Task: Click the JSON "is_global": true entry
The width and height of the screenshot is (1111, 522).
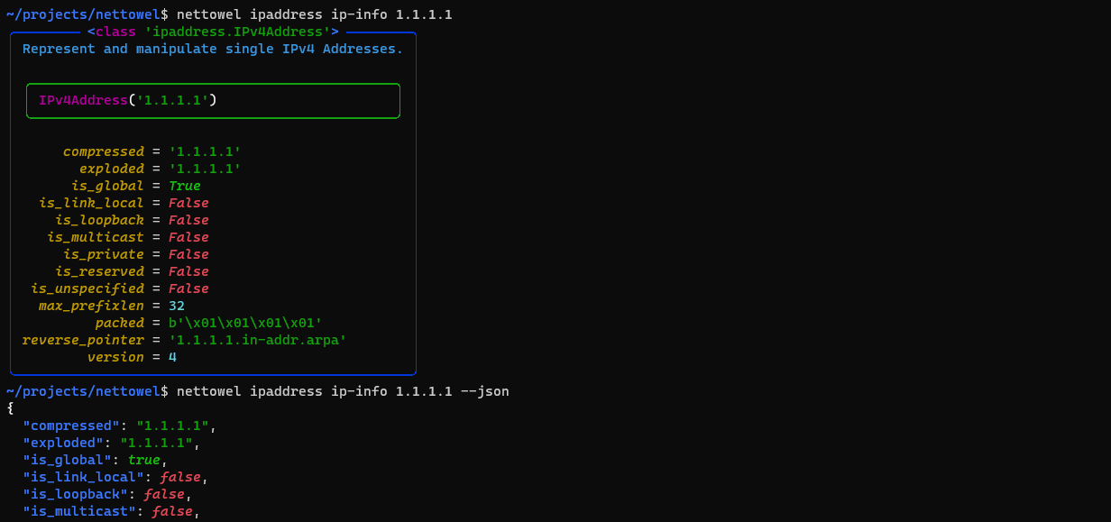Action: (99, 459)
